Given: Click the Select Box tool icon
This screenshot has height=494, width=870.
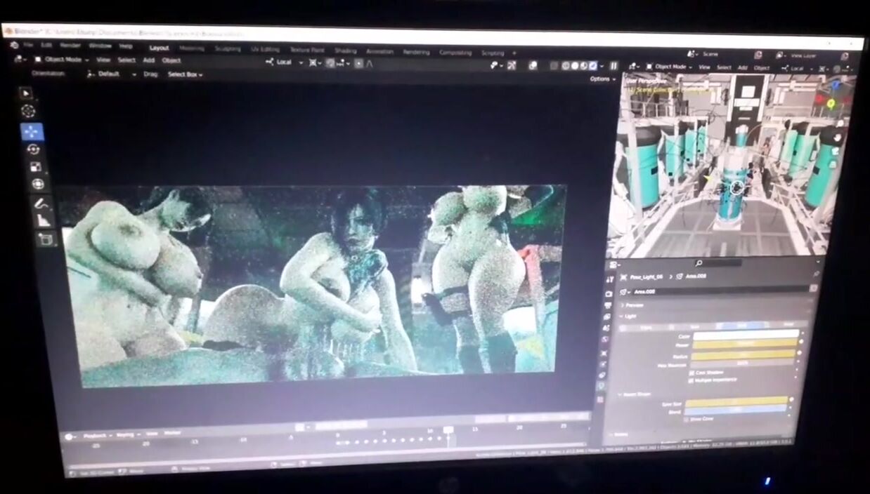Looking at the screenshot, I should [x=25, y=93].
